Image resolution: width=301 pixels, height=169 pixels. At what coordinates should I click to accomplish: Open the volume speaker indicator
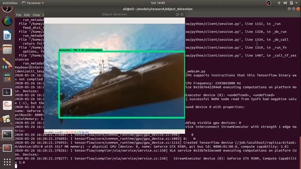285,3
